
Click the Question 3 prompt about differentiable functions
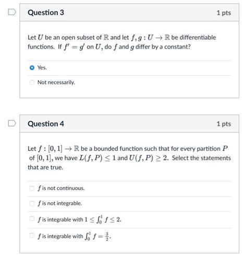point(122,42)
